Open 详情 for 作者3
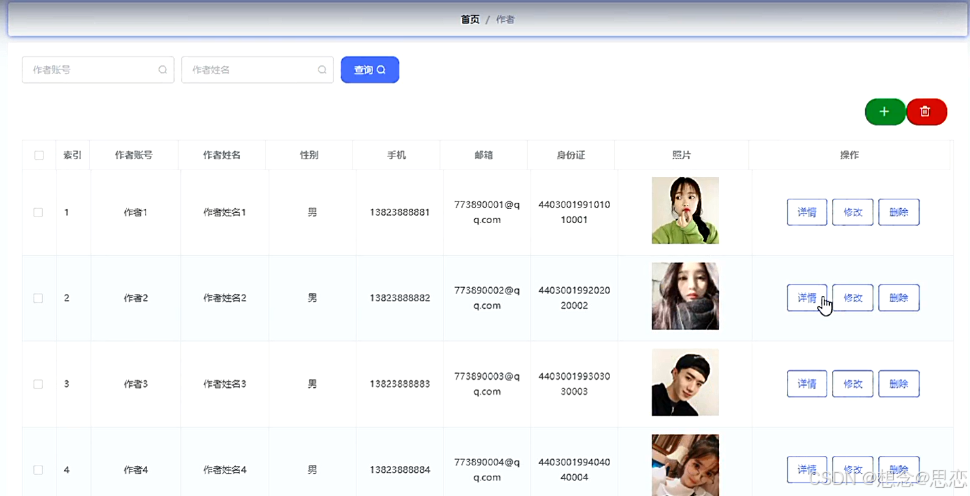Screen dimensions: 970x496 [807, 384]
